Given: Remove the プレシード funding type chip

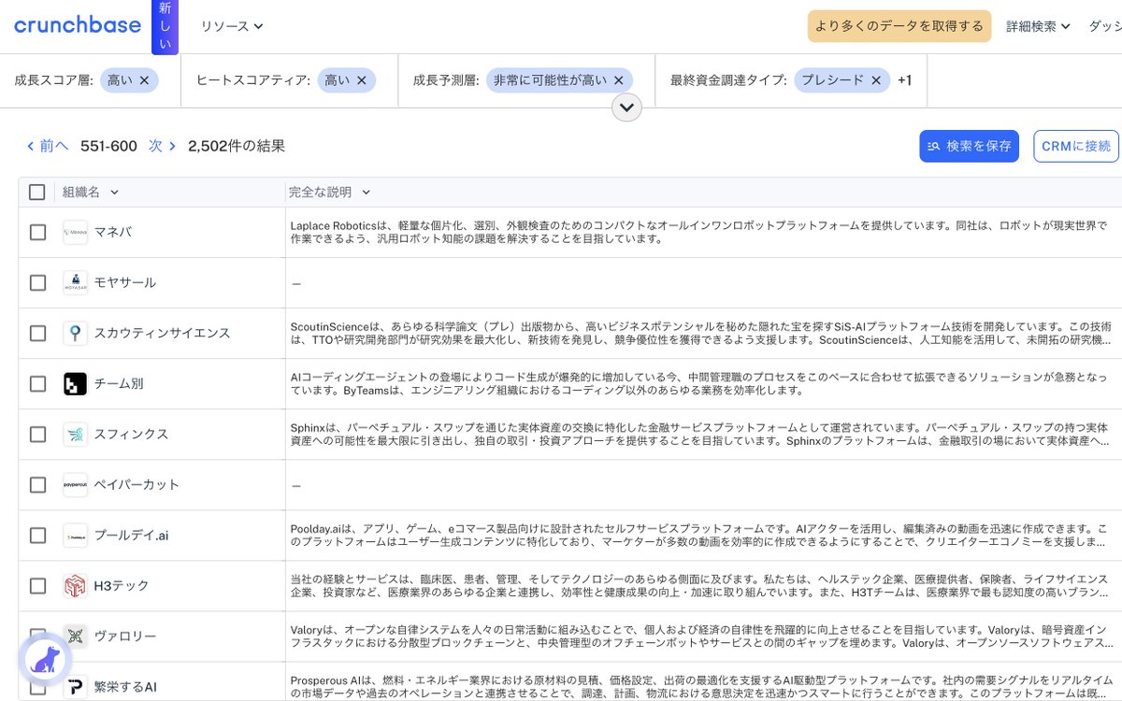Looking at the screenshot, I should pos(875,80).
